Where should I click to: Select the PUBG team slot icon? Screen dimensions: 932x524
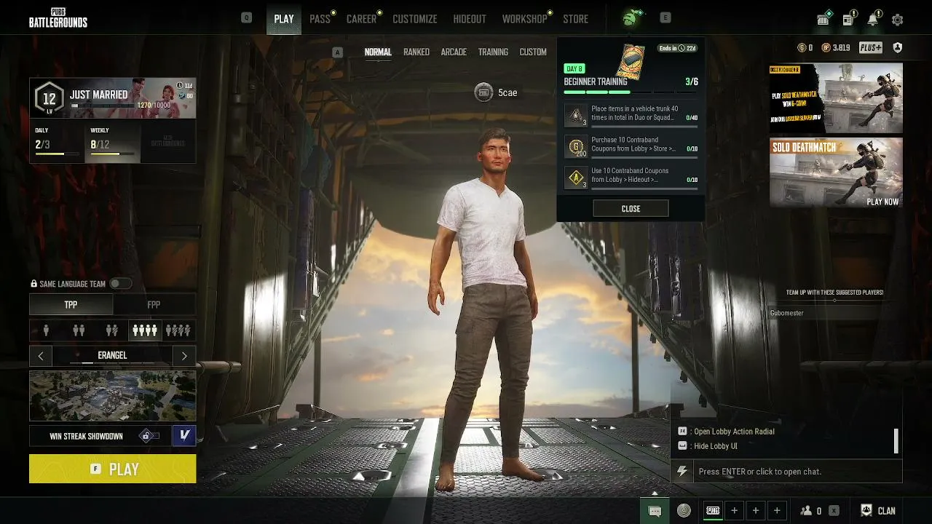click(x=713, y=511)
